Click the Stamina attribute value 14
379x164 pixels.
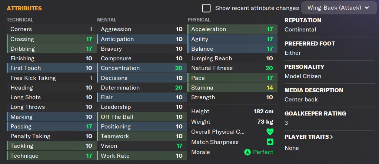pyautogui.click(x=269, y=88)
